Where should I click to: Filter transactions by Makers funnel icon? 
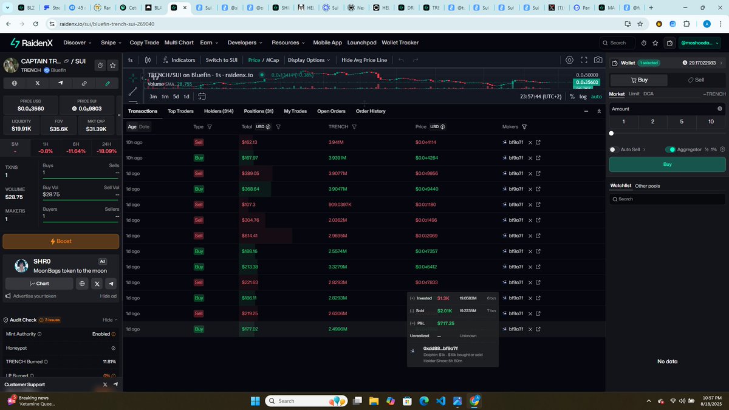click(x=524, y=127)
